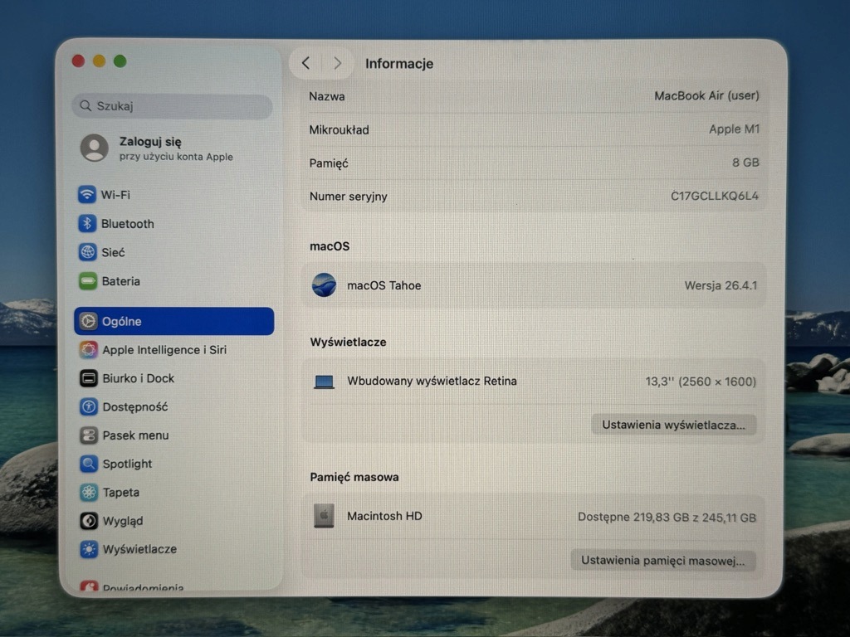Image resolution: width=850 pixels, height=637 pixels.
Task: Click the Numer seryjny label
Action: (348, 196)
